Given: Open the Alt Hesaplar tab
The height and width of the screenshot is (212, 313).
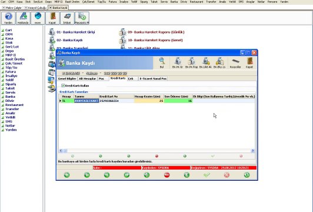Looking at the screenshot, I should [x=88, y=78].
